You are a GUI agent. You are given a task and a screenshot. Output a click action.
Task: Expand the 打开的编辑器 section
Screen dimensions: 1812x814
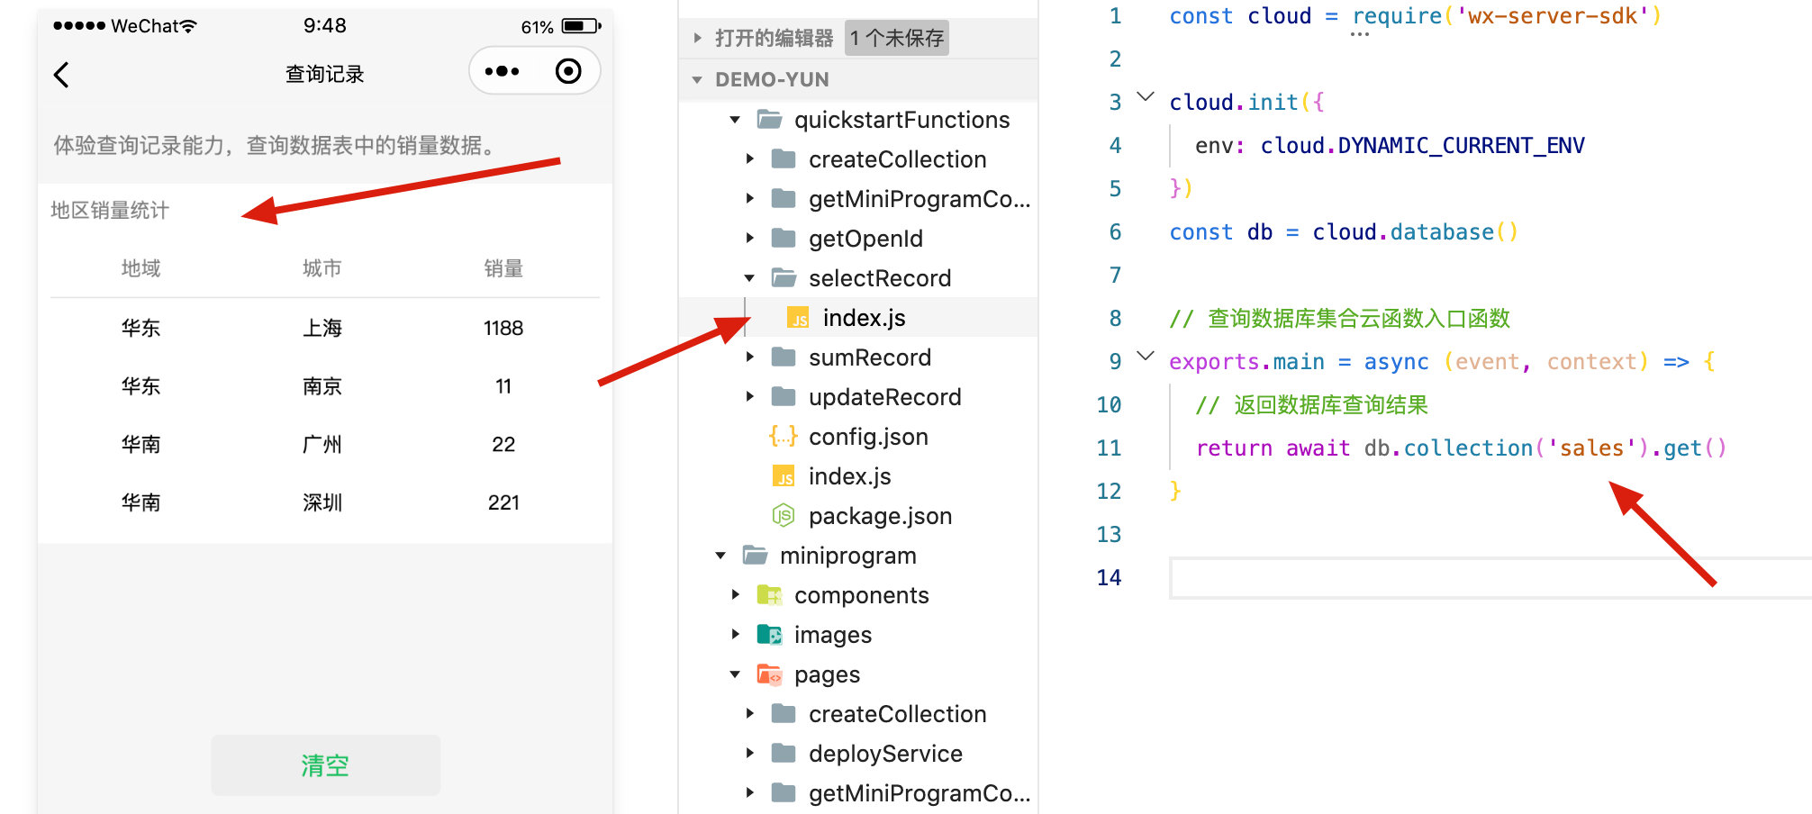697,38
